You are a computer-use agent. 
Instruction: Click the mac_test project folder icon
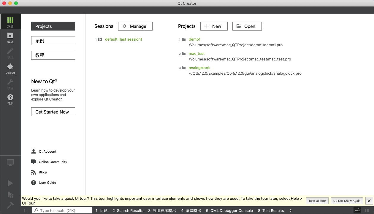[184, 54]
